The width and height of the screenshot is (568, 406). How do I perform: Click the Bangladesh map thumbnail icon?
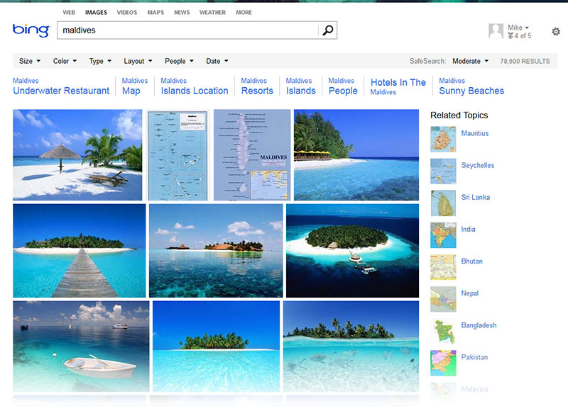tap(443, 331)
